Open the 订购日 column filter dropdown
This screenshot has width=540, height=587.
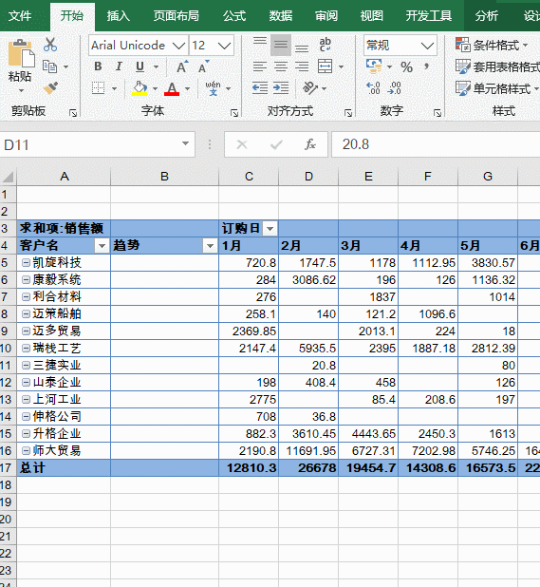click(x=270, y=228)
